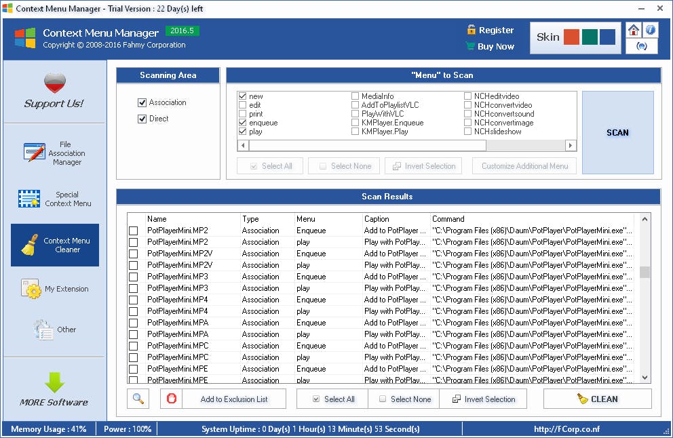
Task: Check the NCHslideshow checkbox
Action: point(468,132)
